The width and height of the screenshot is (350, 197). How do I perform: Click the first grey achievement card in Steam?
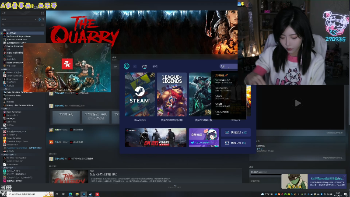coord(66,117)
